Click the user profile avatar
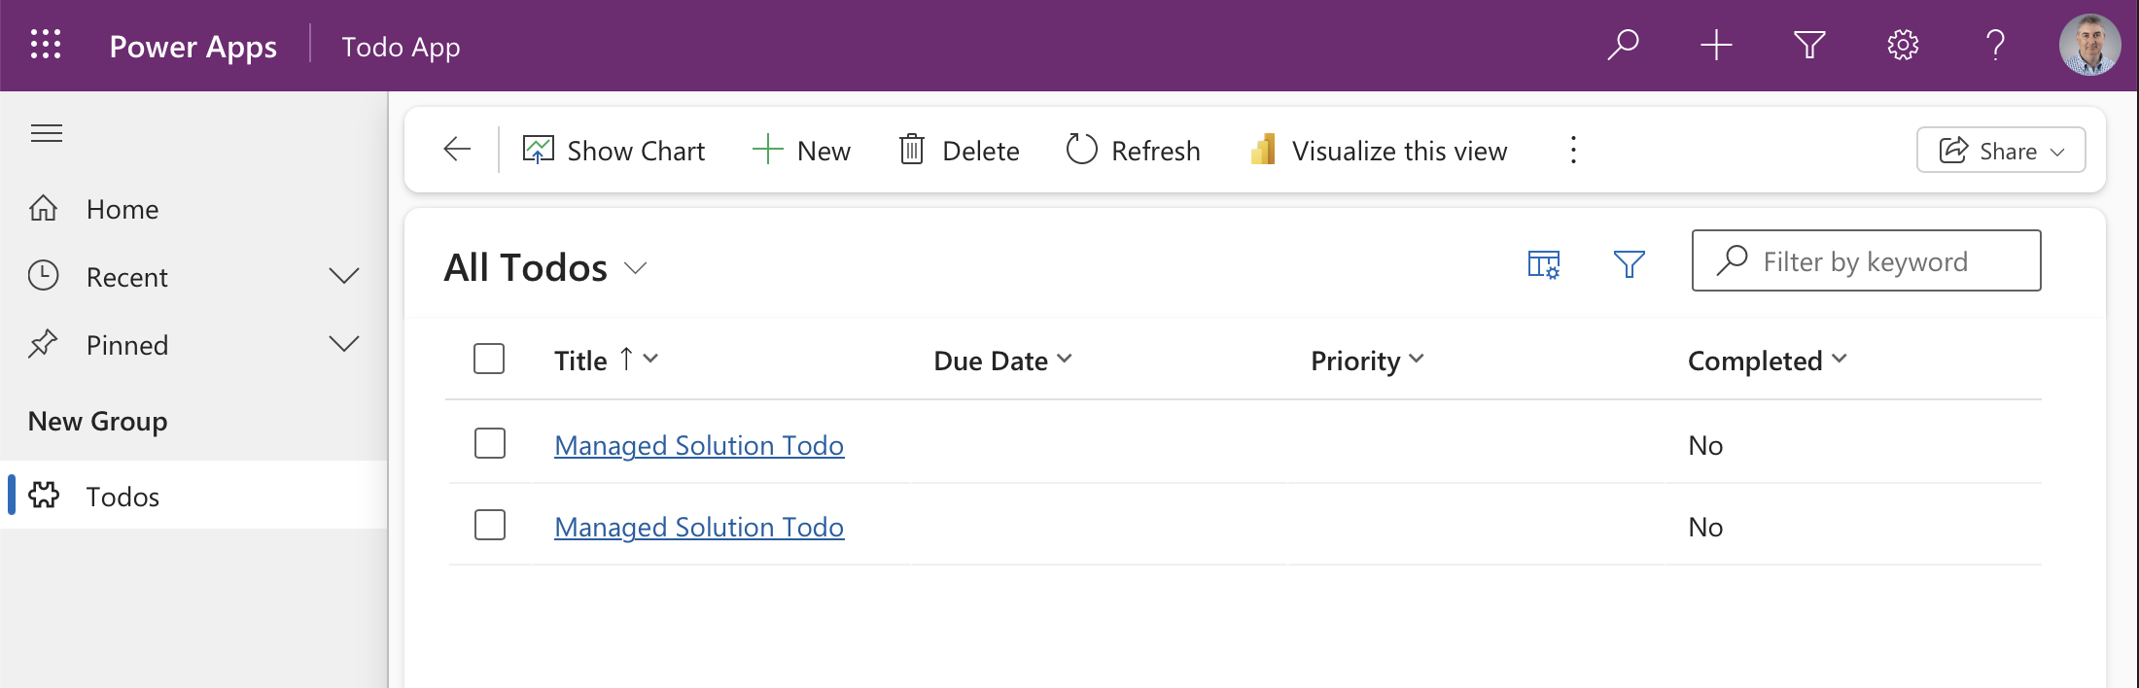This screenshot has width=2139, height=688. 2089,45
